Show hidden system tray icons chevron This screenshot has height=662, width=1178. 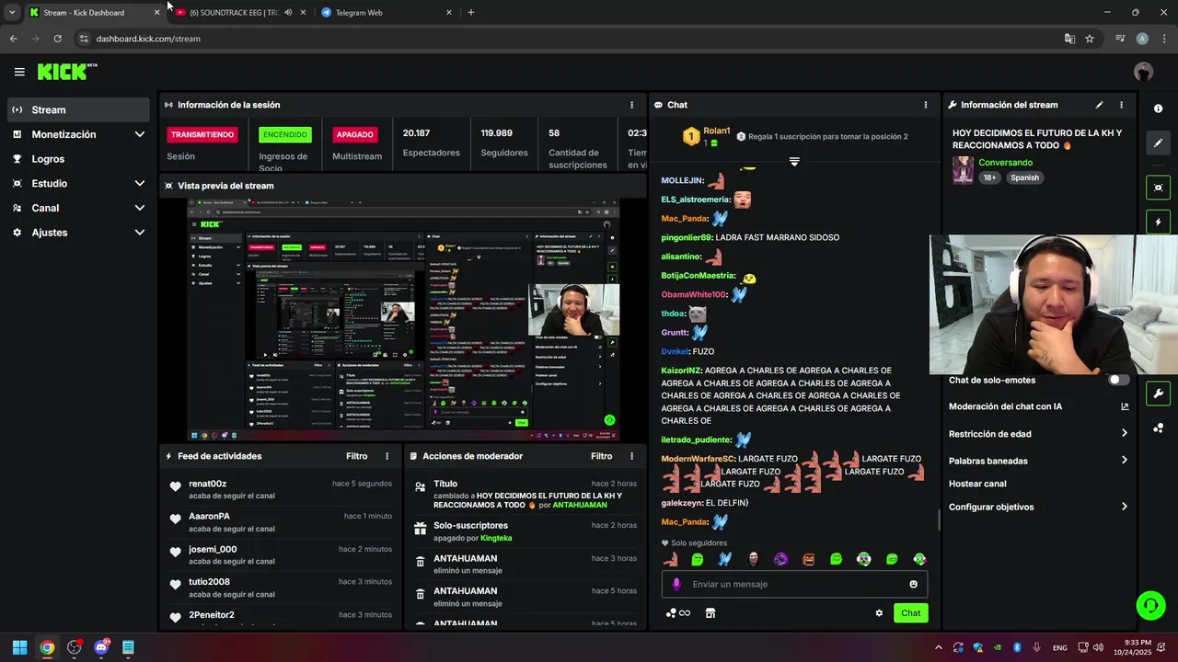[938, 647]
